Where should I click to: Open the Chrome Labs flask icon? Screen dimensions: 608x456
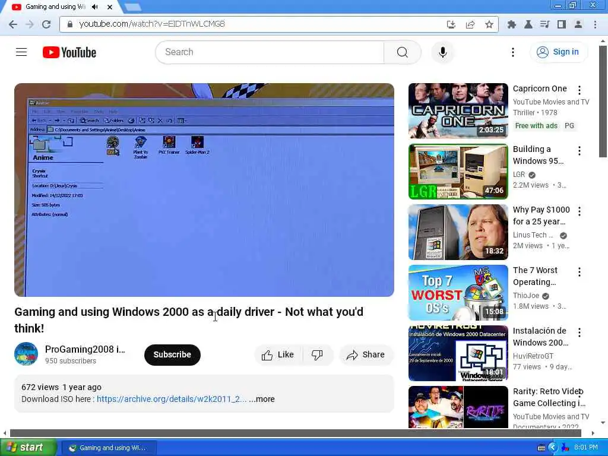tap(528, 24)
